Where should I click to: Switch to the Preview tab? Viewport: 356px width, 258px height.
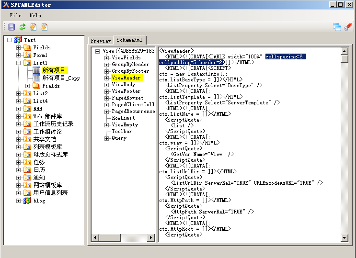click(x=101, y=41)
